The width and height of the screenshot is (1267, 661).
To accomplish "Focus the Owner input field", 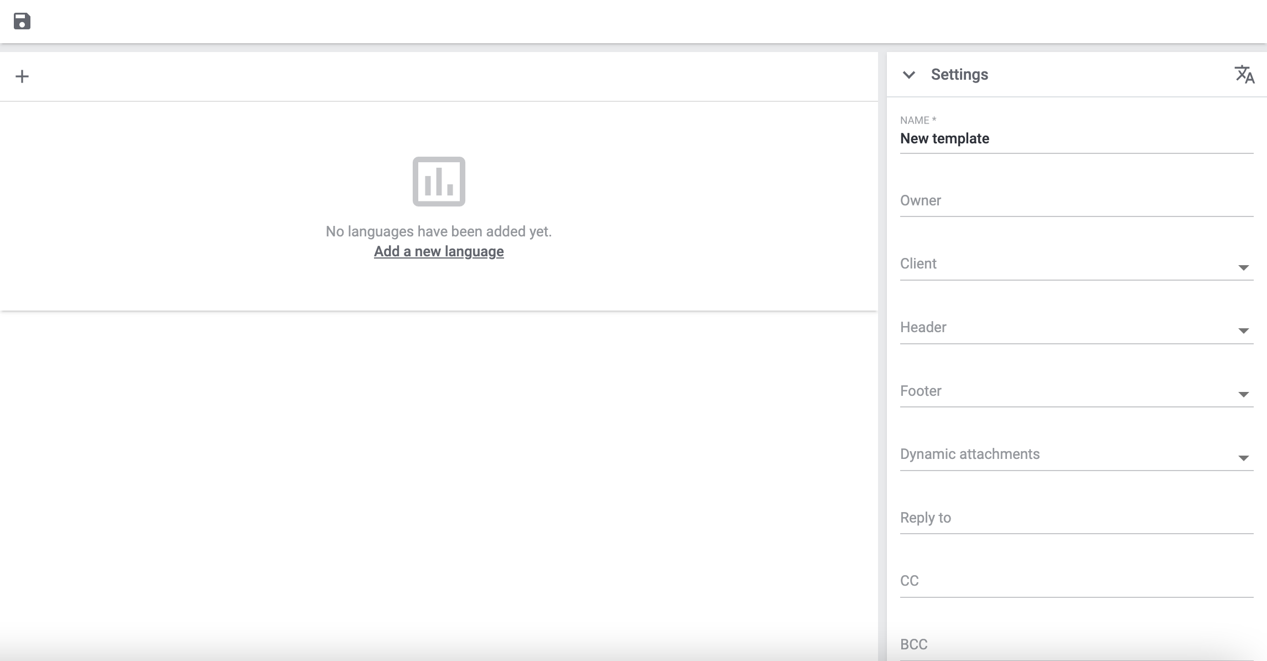I will coord(1076,201).
